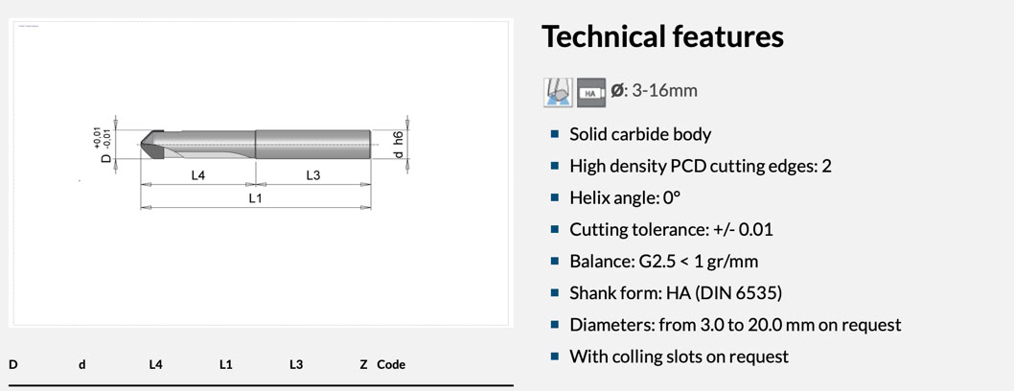The width and height of the screenshot is (1014, 391).
Task: Click the cooling slots on request item
Action: coord(679,356)
